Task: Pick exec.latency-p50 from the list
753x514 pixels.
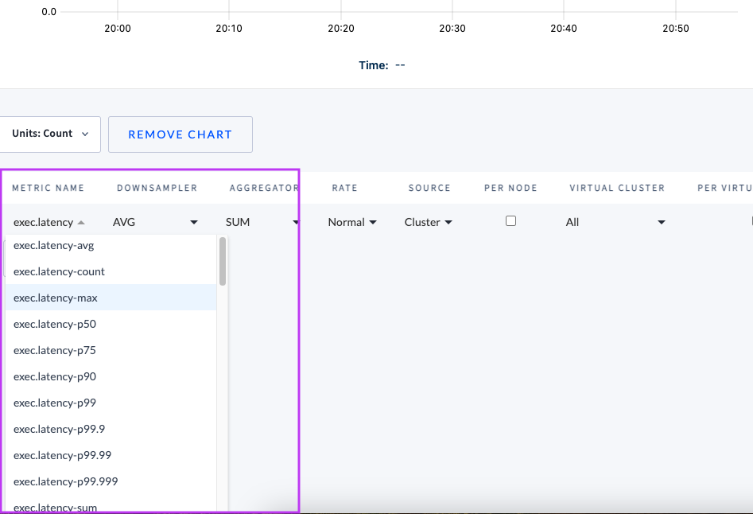Action: (52, 324)
